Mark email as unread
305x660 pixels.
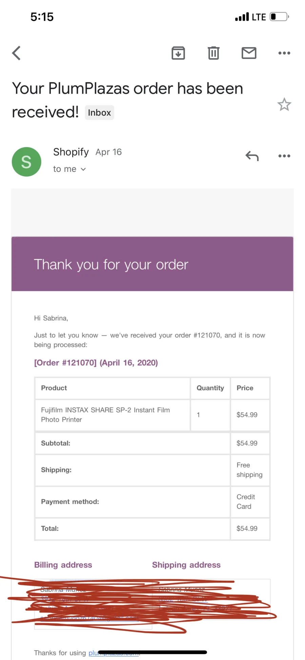[x=249, y=53]
